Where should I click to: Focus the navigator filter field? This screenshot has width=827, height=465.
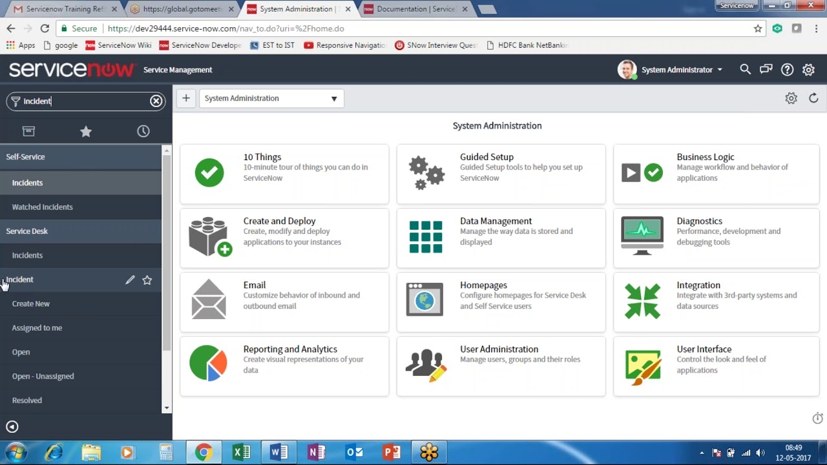point(84,101)
